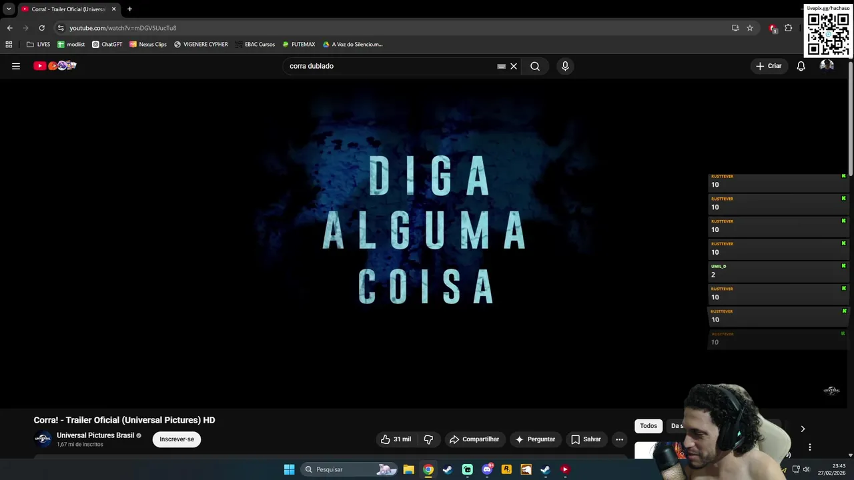
Task: Open Chrome extensions puzzle menu
Action: click(789, 28)
